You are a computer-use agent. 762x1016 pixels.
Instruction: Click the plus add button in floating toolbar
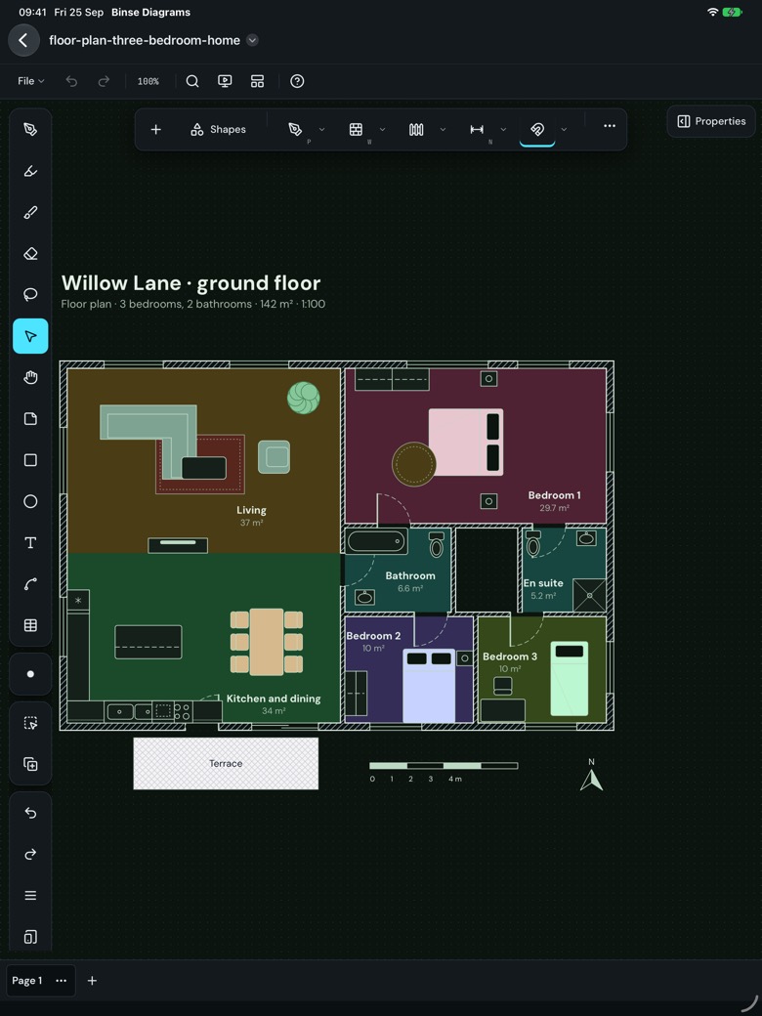155,130
